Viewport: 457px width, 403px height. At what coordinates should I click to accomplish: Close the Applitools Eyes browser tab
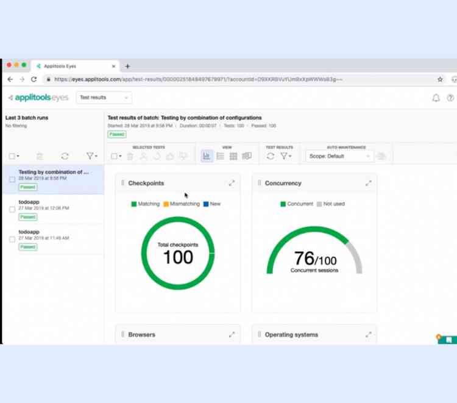114,66
